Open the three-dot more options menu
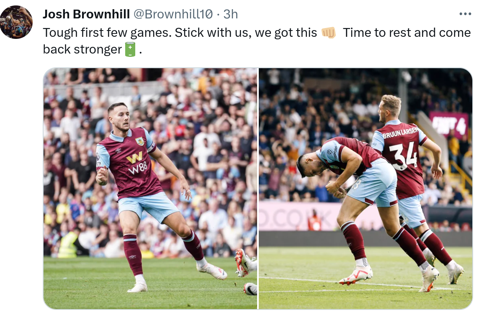The image size is (479, 312). pos(465,14)
